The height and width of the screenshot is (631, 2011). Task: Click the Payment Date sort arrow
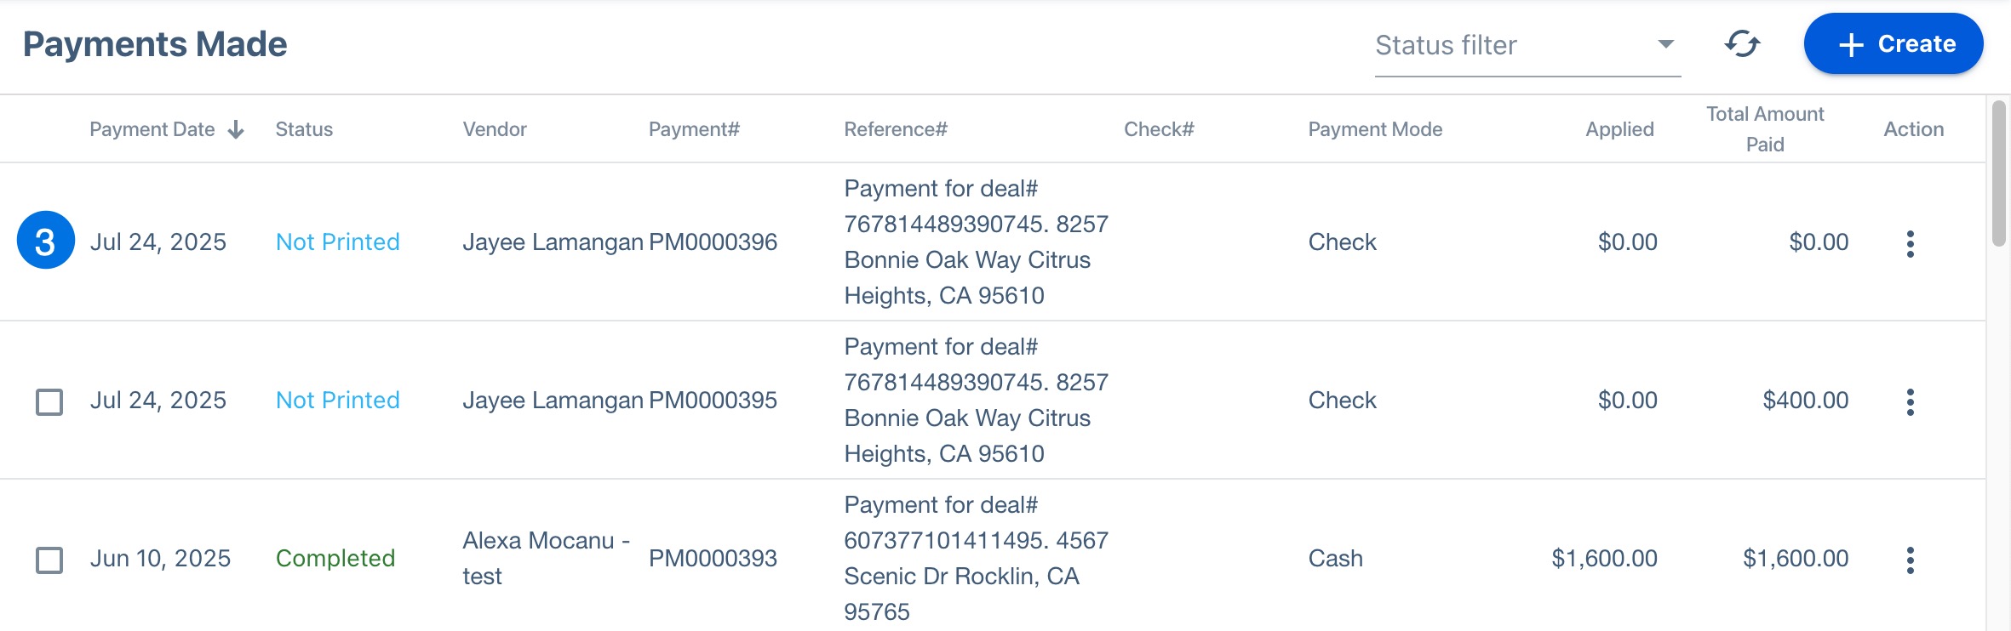236,129
